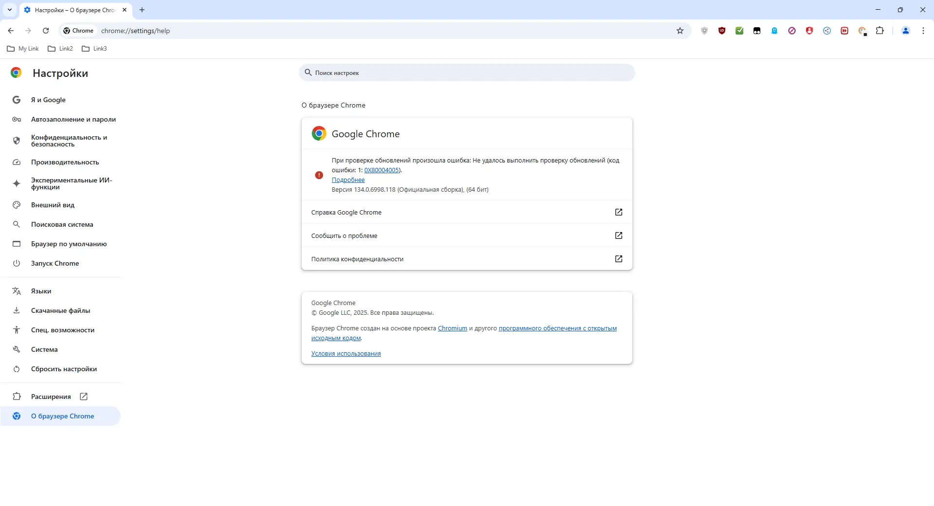Select the Настройки – О браузере Chrome tab
934x506 pixels.
75,10
